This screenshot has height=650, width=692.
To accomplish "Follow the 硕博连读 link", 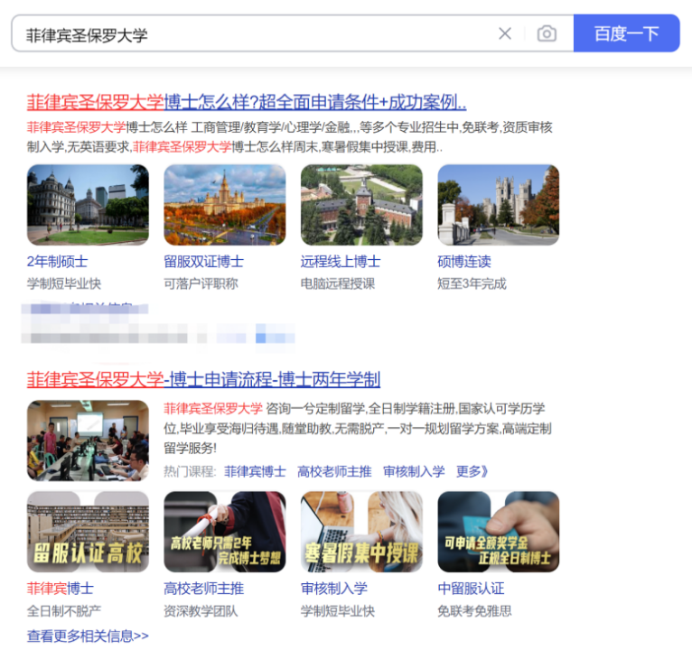I will [463, 262].
